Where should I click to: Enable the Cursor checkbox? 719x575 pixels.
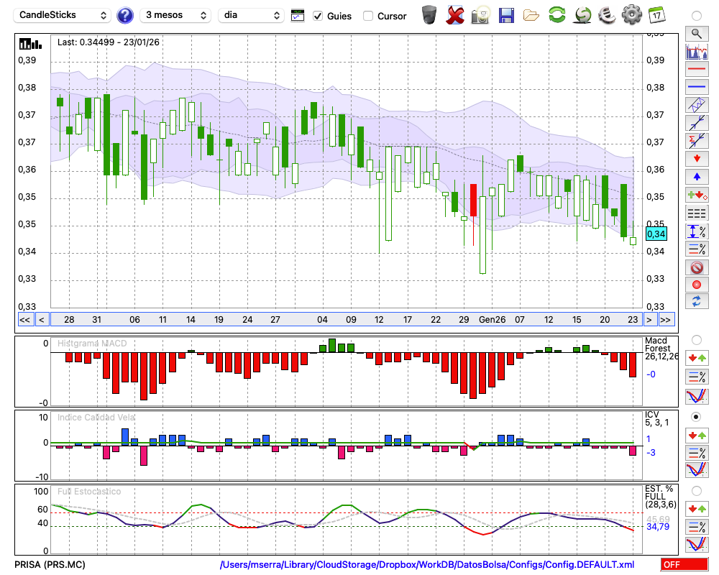click(x=368, y=16)
